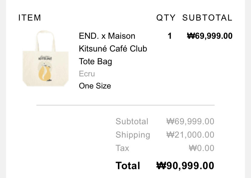251x178 pixels.
Task: Open the END. x Maison Kitsuné product title
Action: tap(113, 49)
